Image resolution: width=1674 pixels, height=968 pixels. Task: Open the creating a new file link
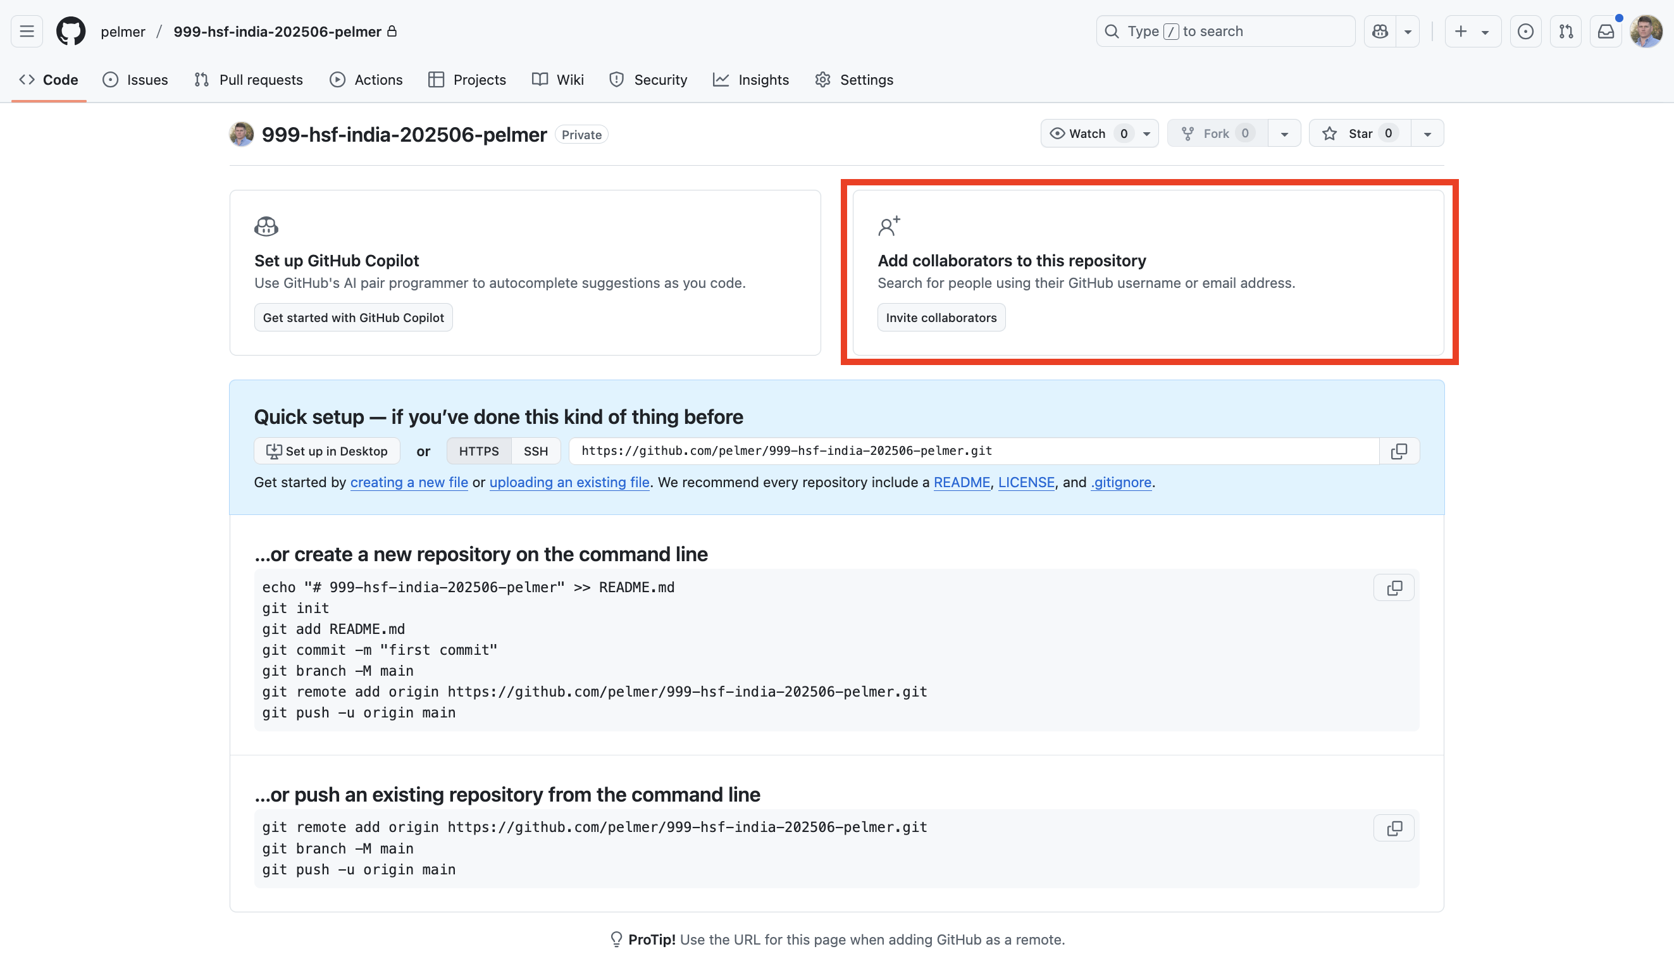(409, 482)
